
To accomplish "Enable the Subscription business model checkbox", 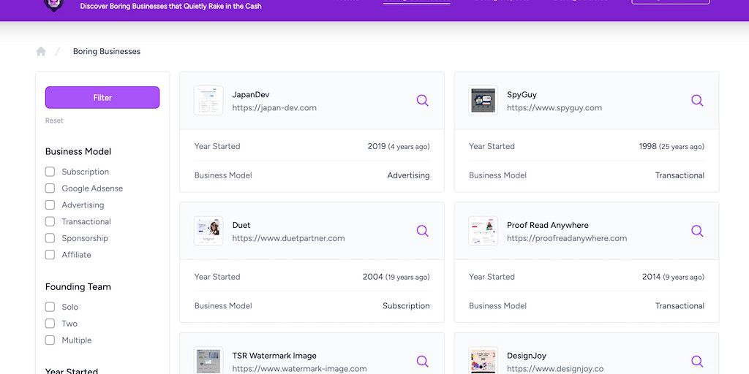I will pos(50,172).
